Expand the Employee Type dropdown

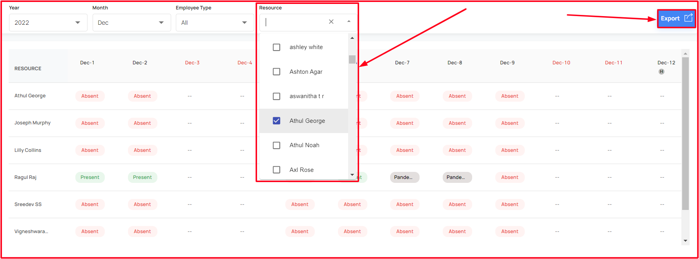click(215, 23)
